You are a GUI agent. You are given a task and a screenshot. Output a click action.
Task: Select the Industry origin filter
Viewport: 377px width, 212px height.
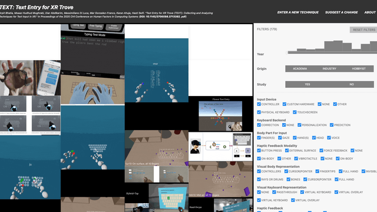(329, 69)
